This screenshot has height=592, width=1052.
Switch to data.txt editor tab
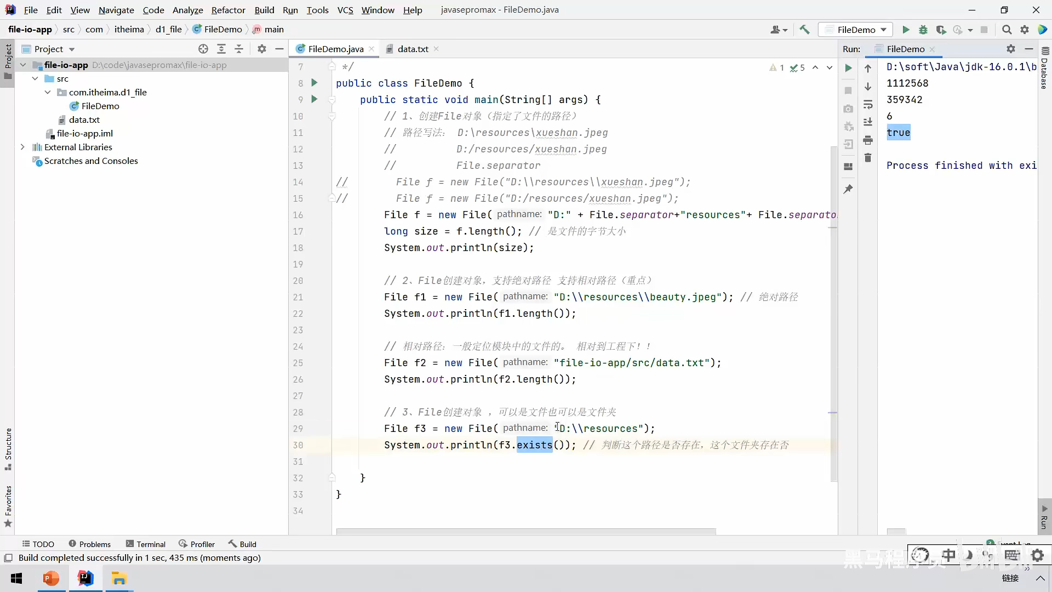(412, 49)
